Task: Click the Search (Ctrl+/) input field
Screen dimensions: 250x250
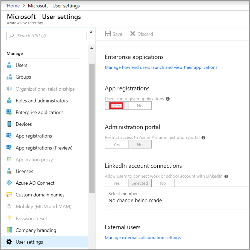Action: pyautogui.click(x=46, y=36)
